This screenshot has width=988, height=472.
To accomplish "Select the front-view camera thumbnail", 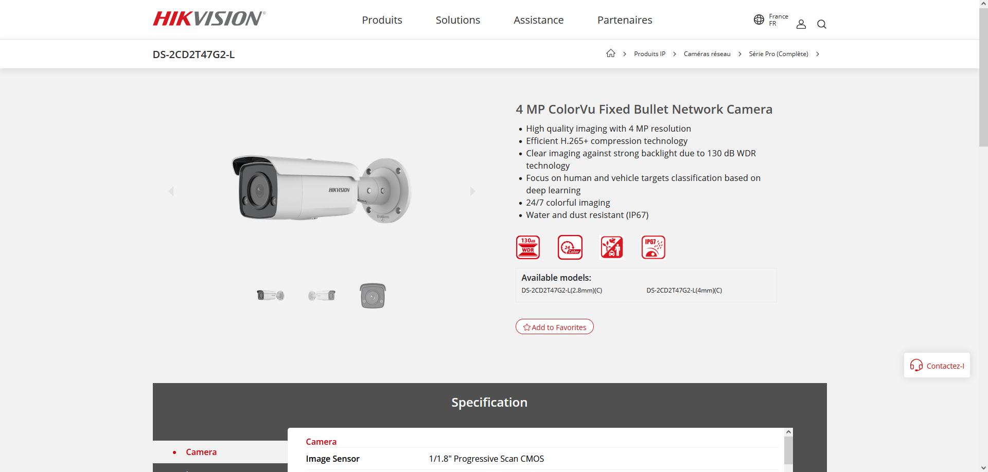I will pos(373,296).
